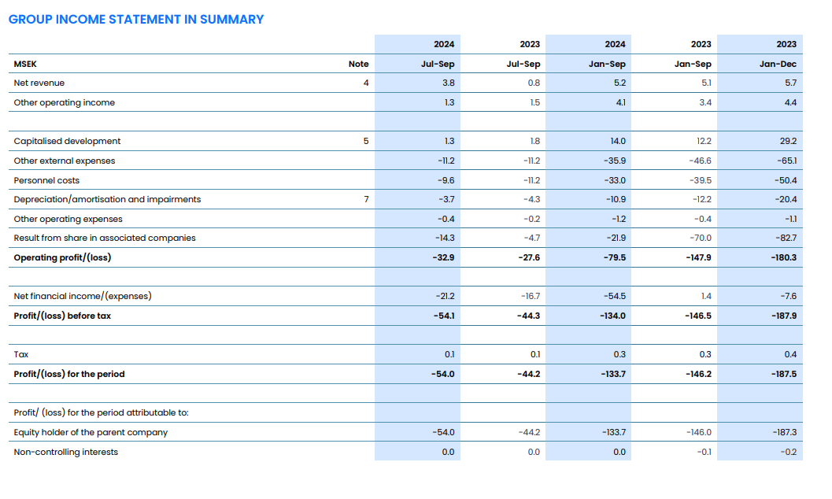Screen dimensions: 832x499
Task: Select the Tax row label
Action: (x=21, y=354)
